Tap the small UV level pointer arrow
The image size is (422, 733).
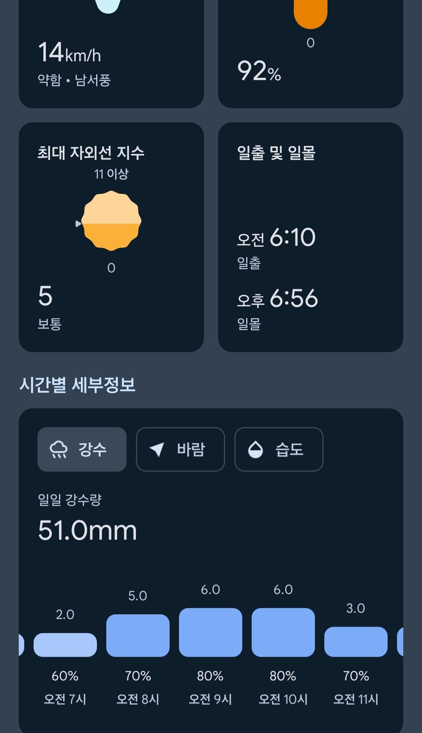click(x=78, y=223)
